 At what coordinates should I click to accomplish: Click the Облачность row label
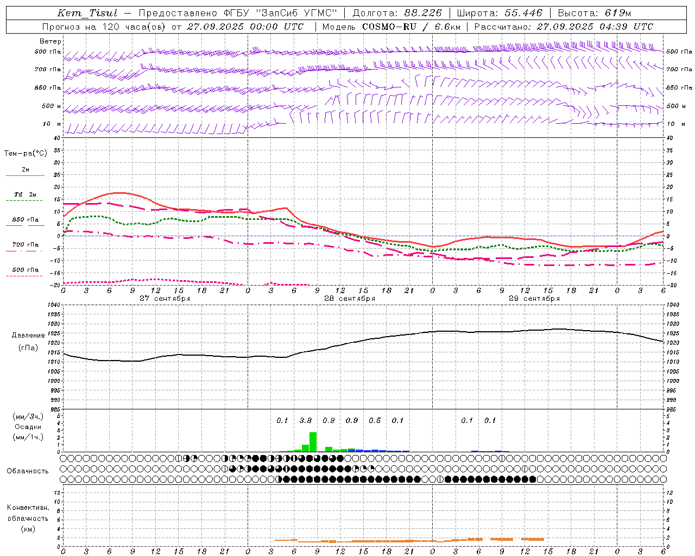pos(28,471)
